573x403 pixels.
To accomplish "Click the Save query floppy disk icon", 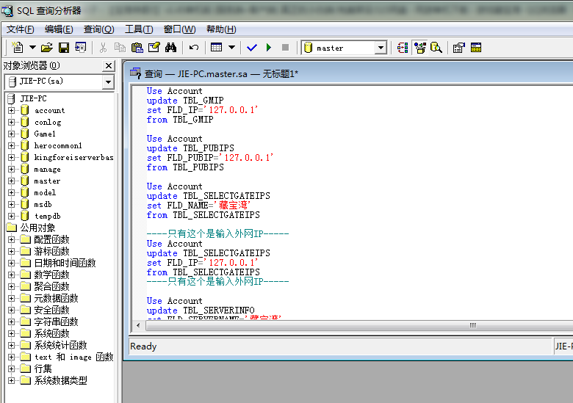I will tap(64, 48).
